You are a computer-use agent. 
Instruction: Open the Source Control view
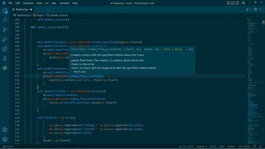coord(5,30)
